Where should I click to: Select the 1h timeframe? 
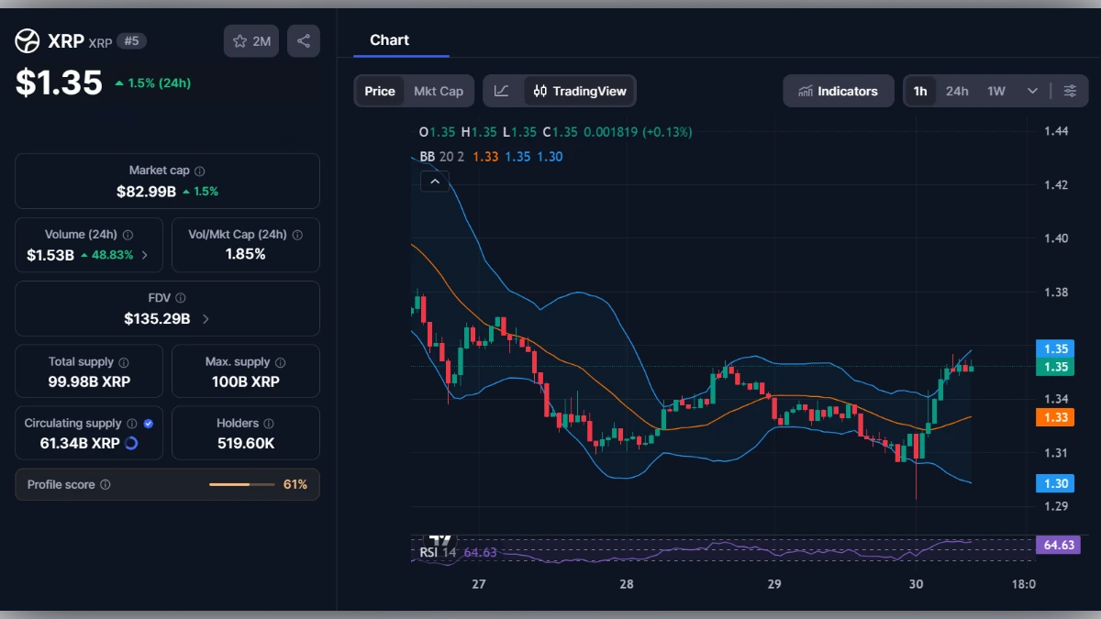click(920, 91)
